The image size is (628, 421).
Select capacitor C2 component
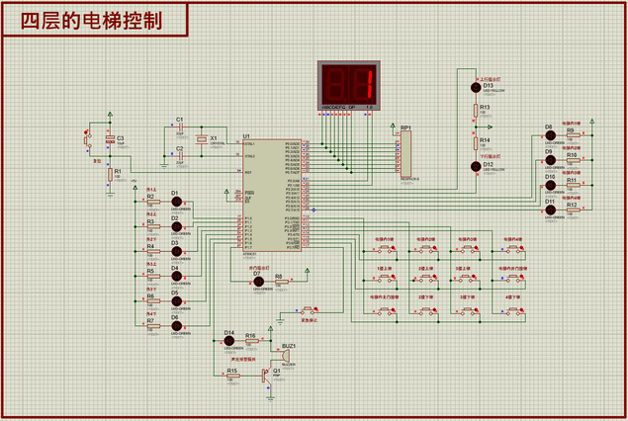click(180, 156)
